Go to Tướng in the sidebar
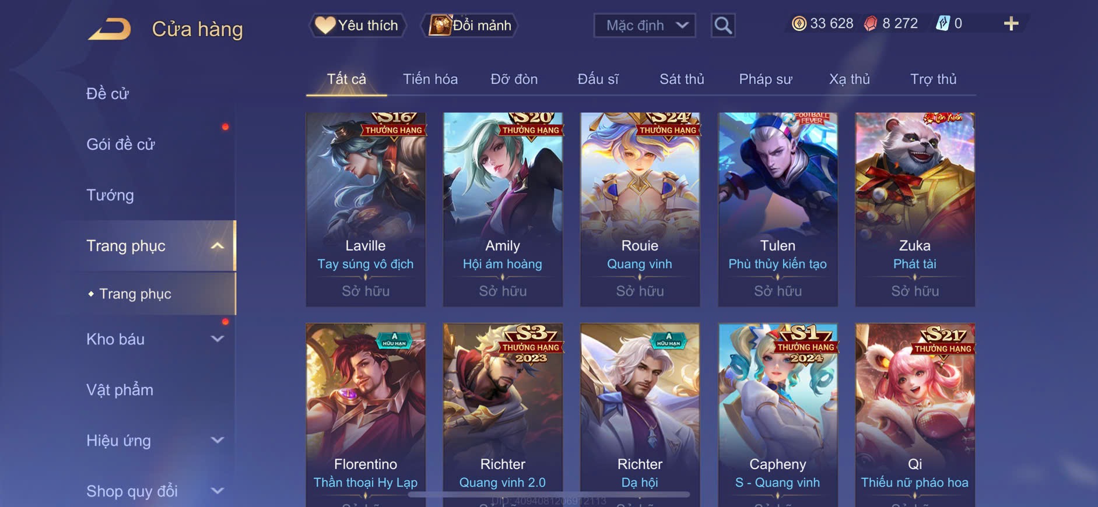The height and width of the screenshot is (507, 1098). coord(110,195)
